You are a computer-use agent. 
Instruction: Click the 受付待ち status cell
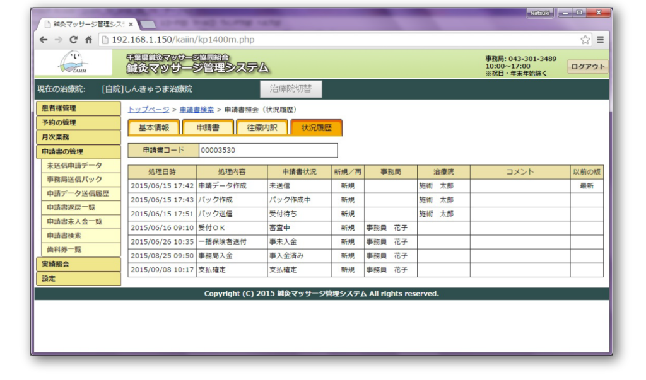pyautogui.click(x=299, y=214)
